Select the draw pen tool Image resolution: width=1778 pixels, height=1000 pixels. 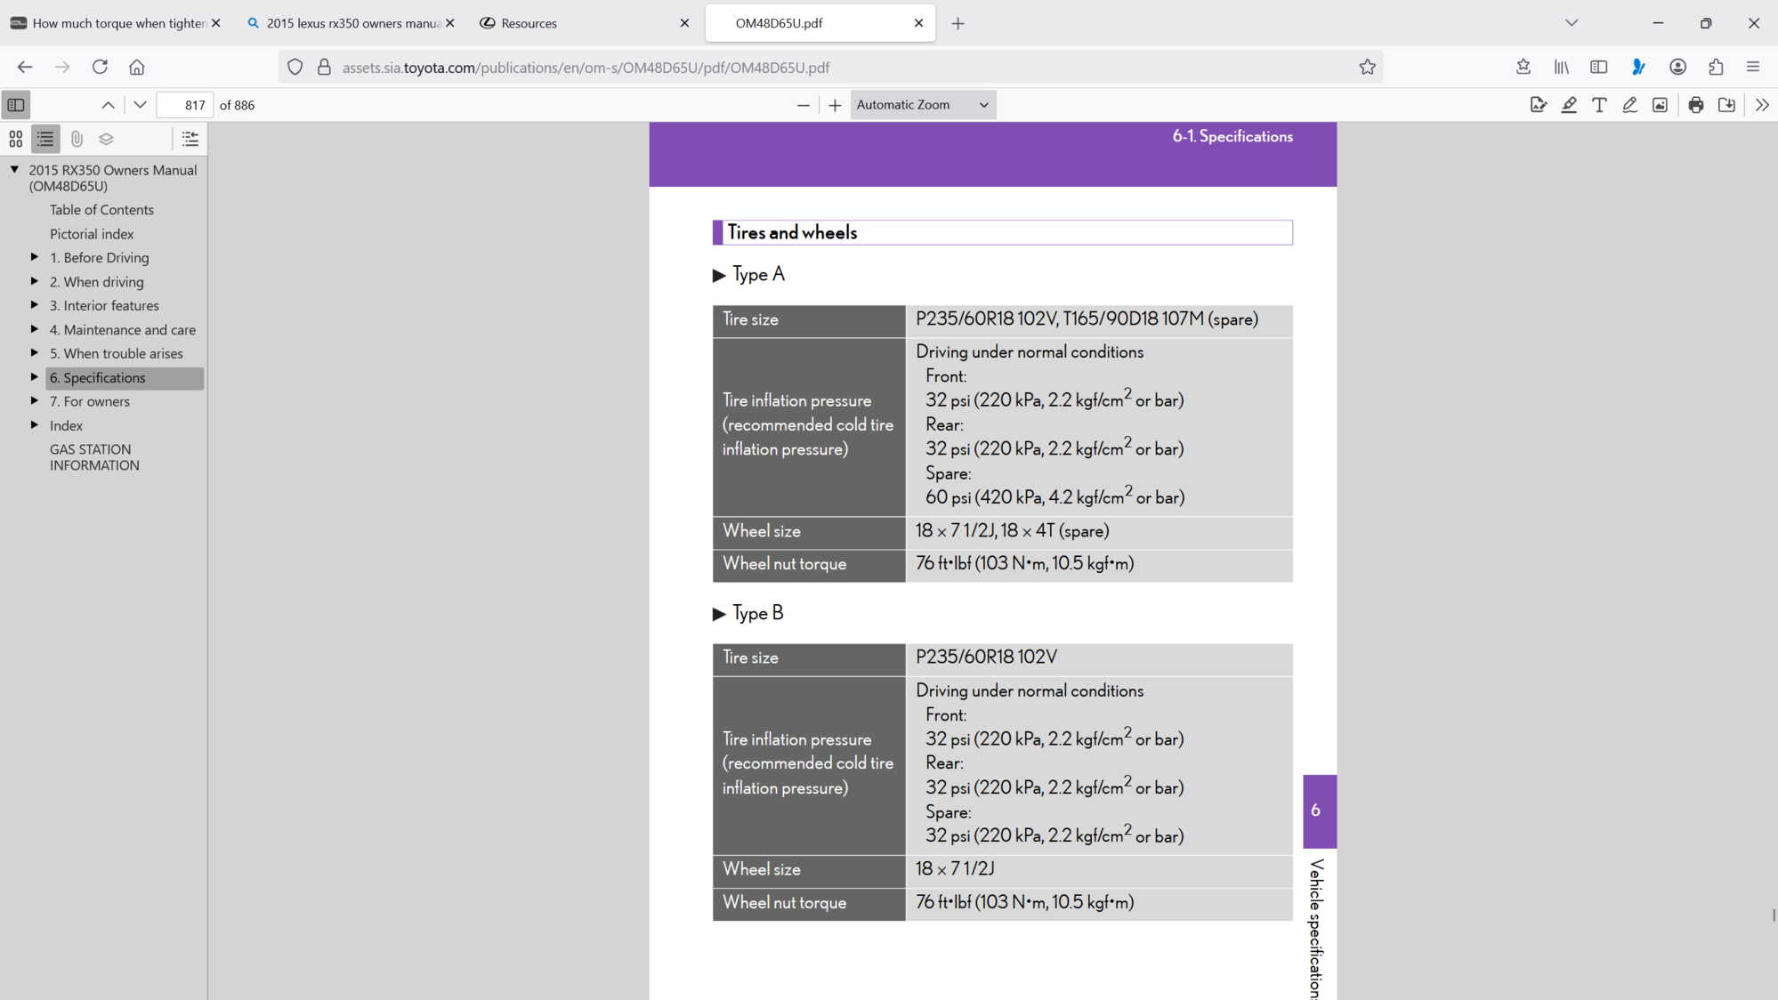[x=1629, y=105]
